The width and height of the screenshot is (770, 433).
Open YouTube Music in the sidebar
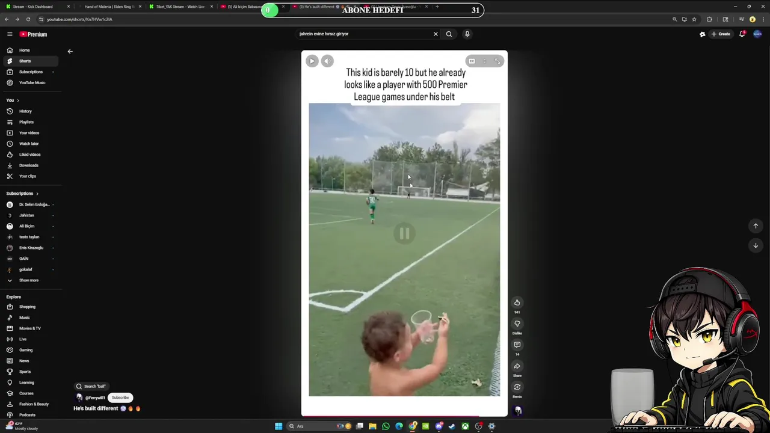coord(31,82)
